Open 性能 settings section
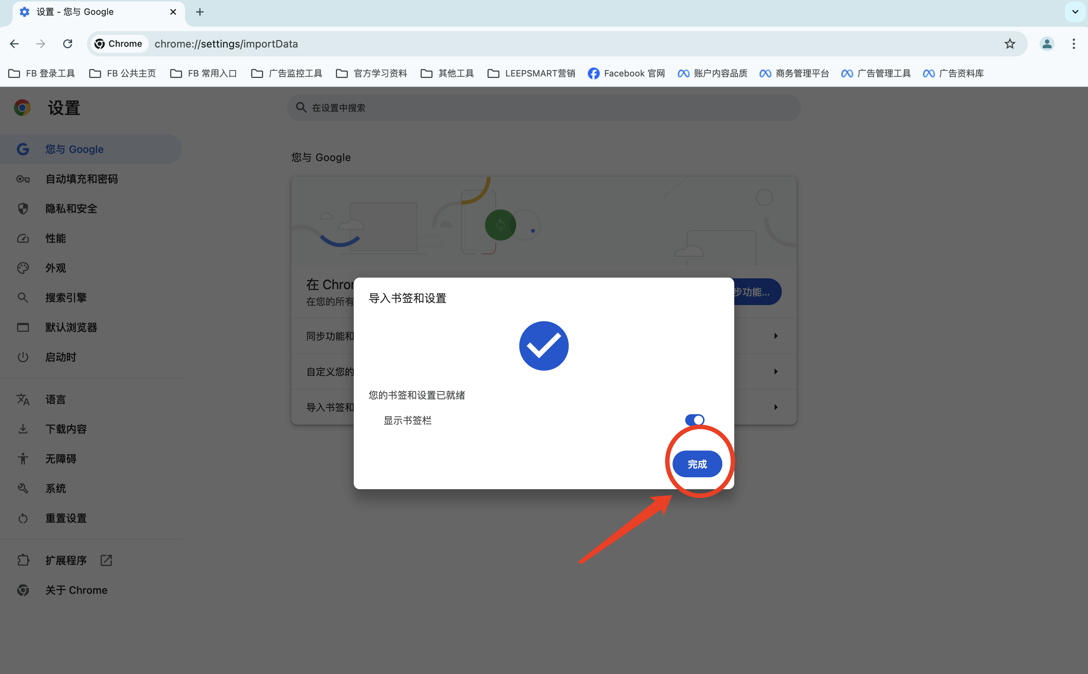Viewport: 1088px width, 674px height. 91,238
